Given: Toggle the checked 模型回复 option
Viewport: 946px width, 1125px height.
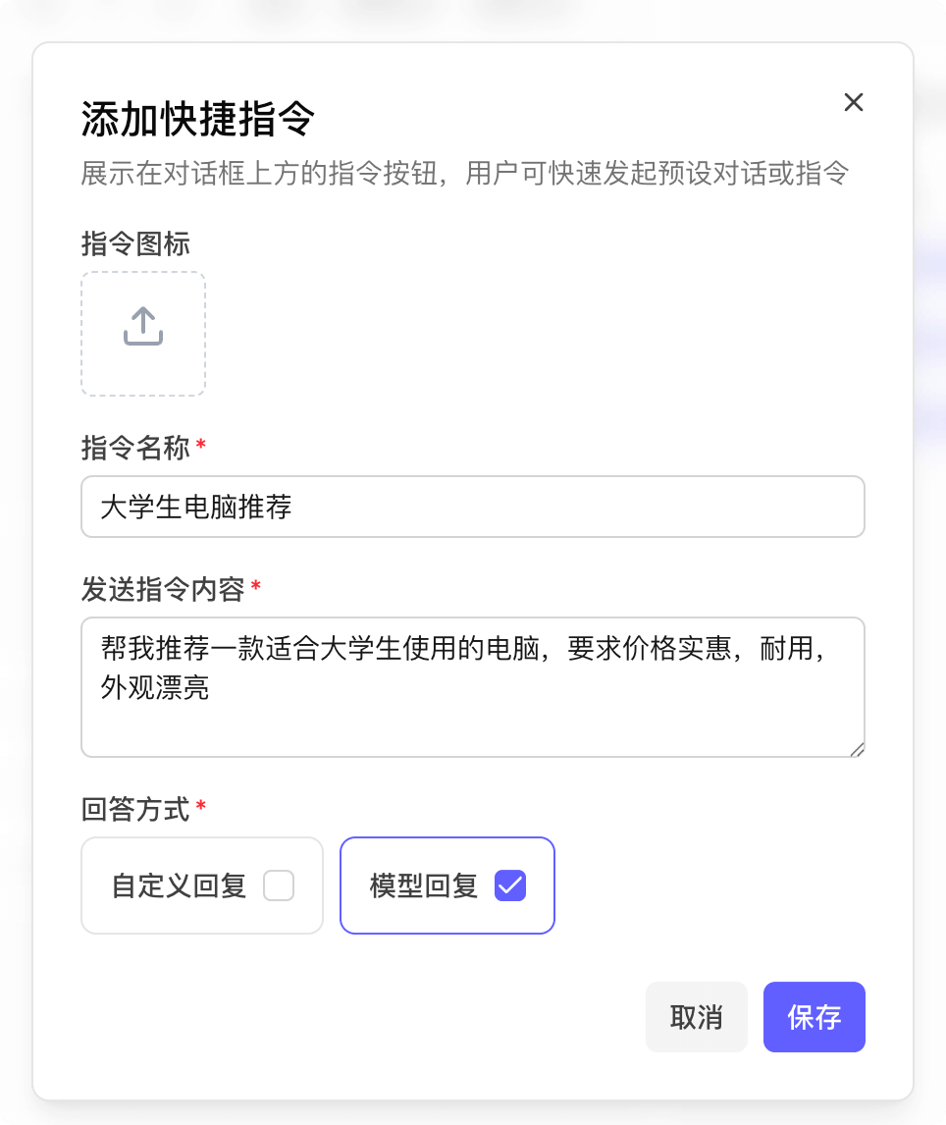Looking at the screenshot, I should click(508, 884).
